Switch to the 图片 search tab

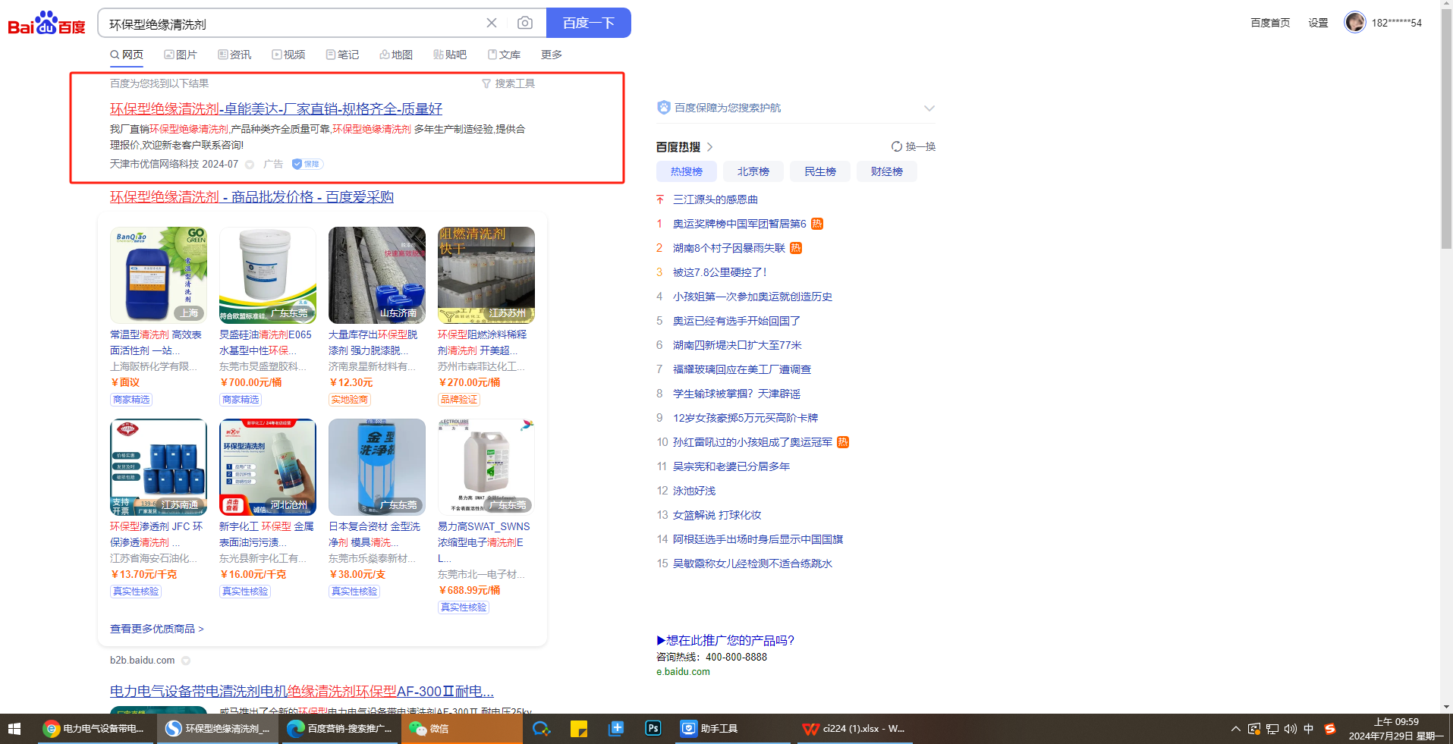coord(181,55)
